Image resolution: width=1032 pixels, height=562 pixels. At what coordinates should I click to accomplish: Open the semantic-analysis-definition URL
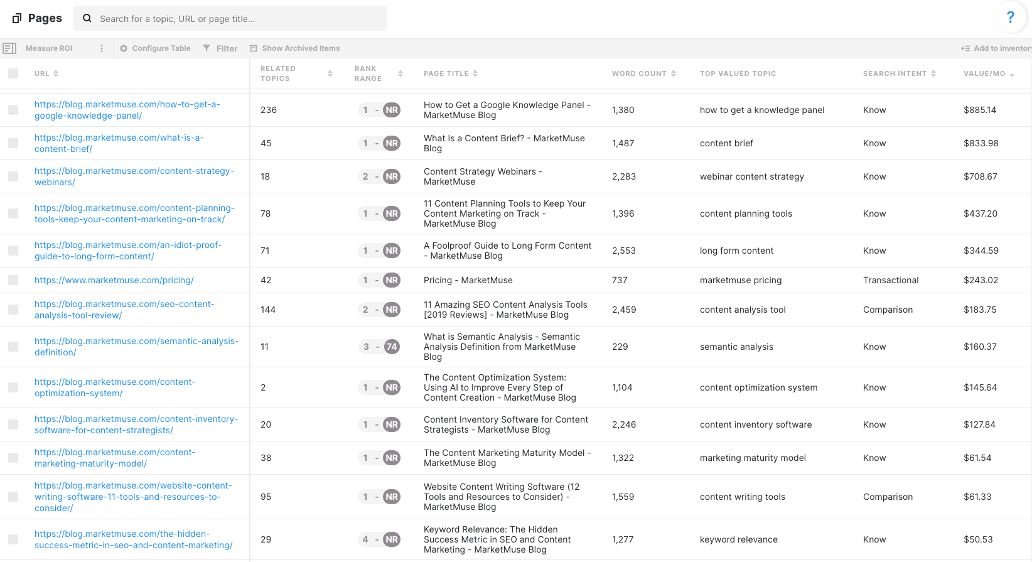[137, 347]
